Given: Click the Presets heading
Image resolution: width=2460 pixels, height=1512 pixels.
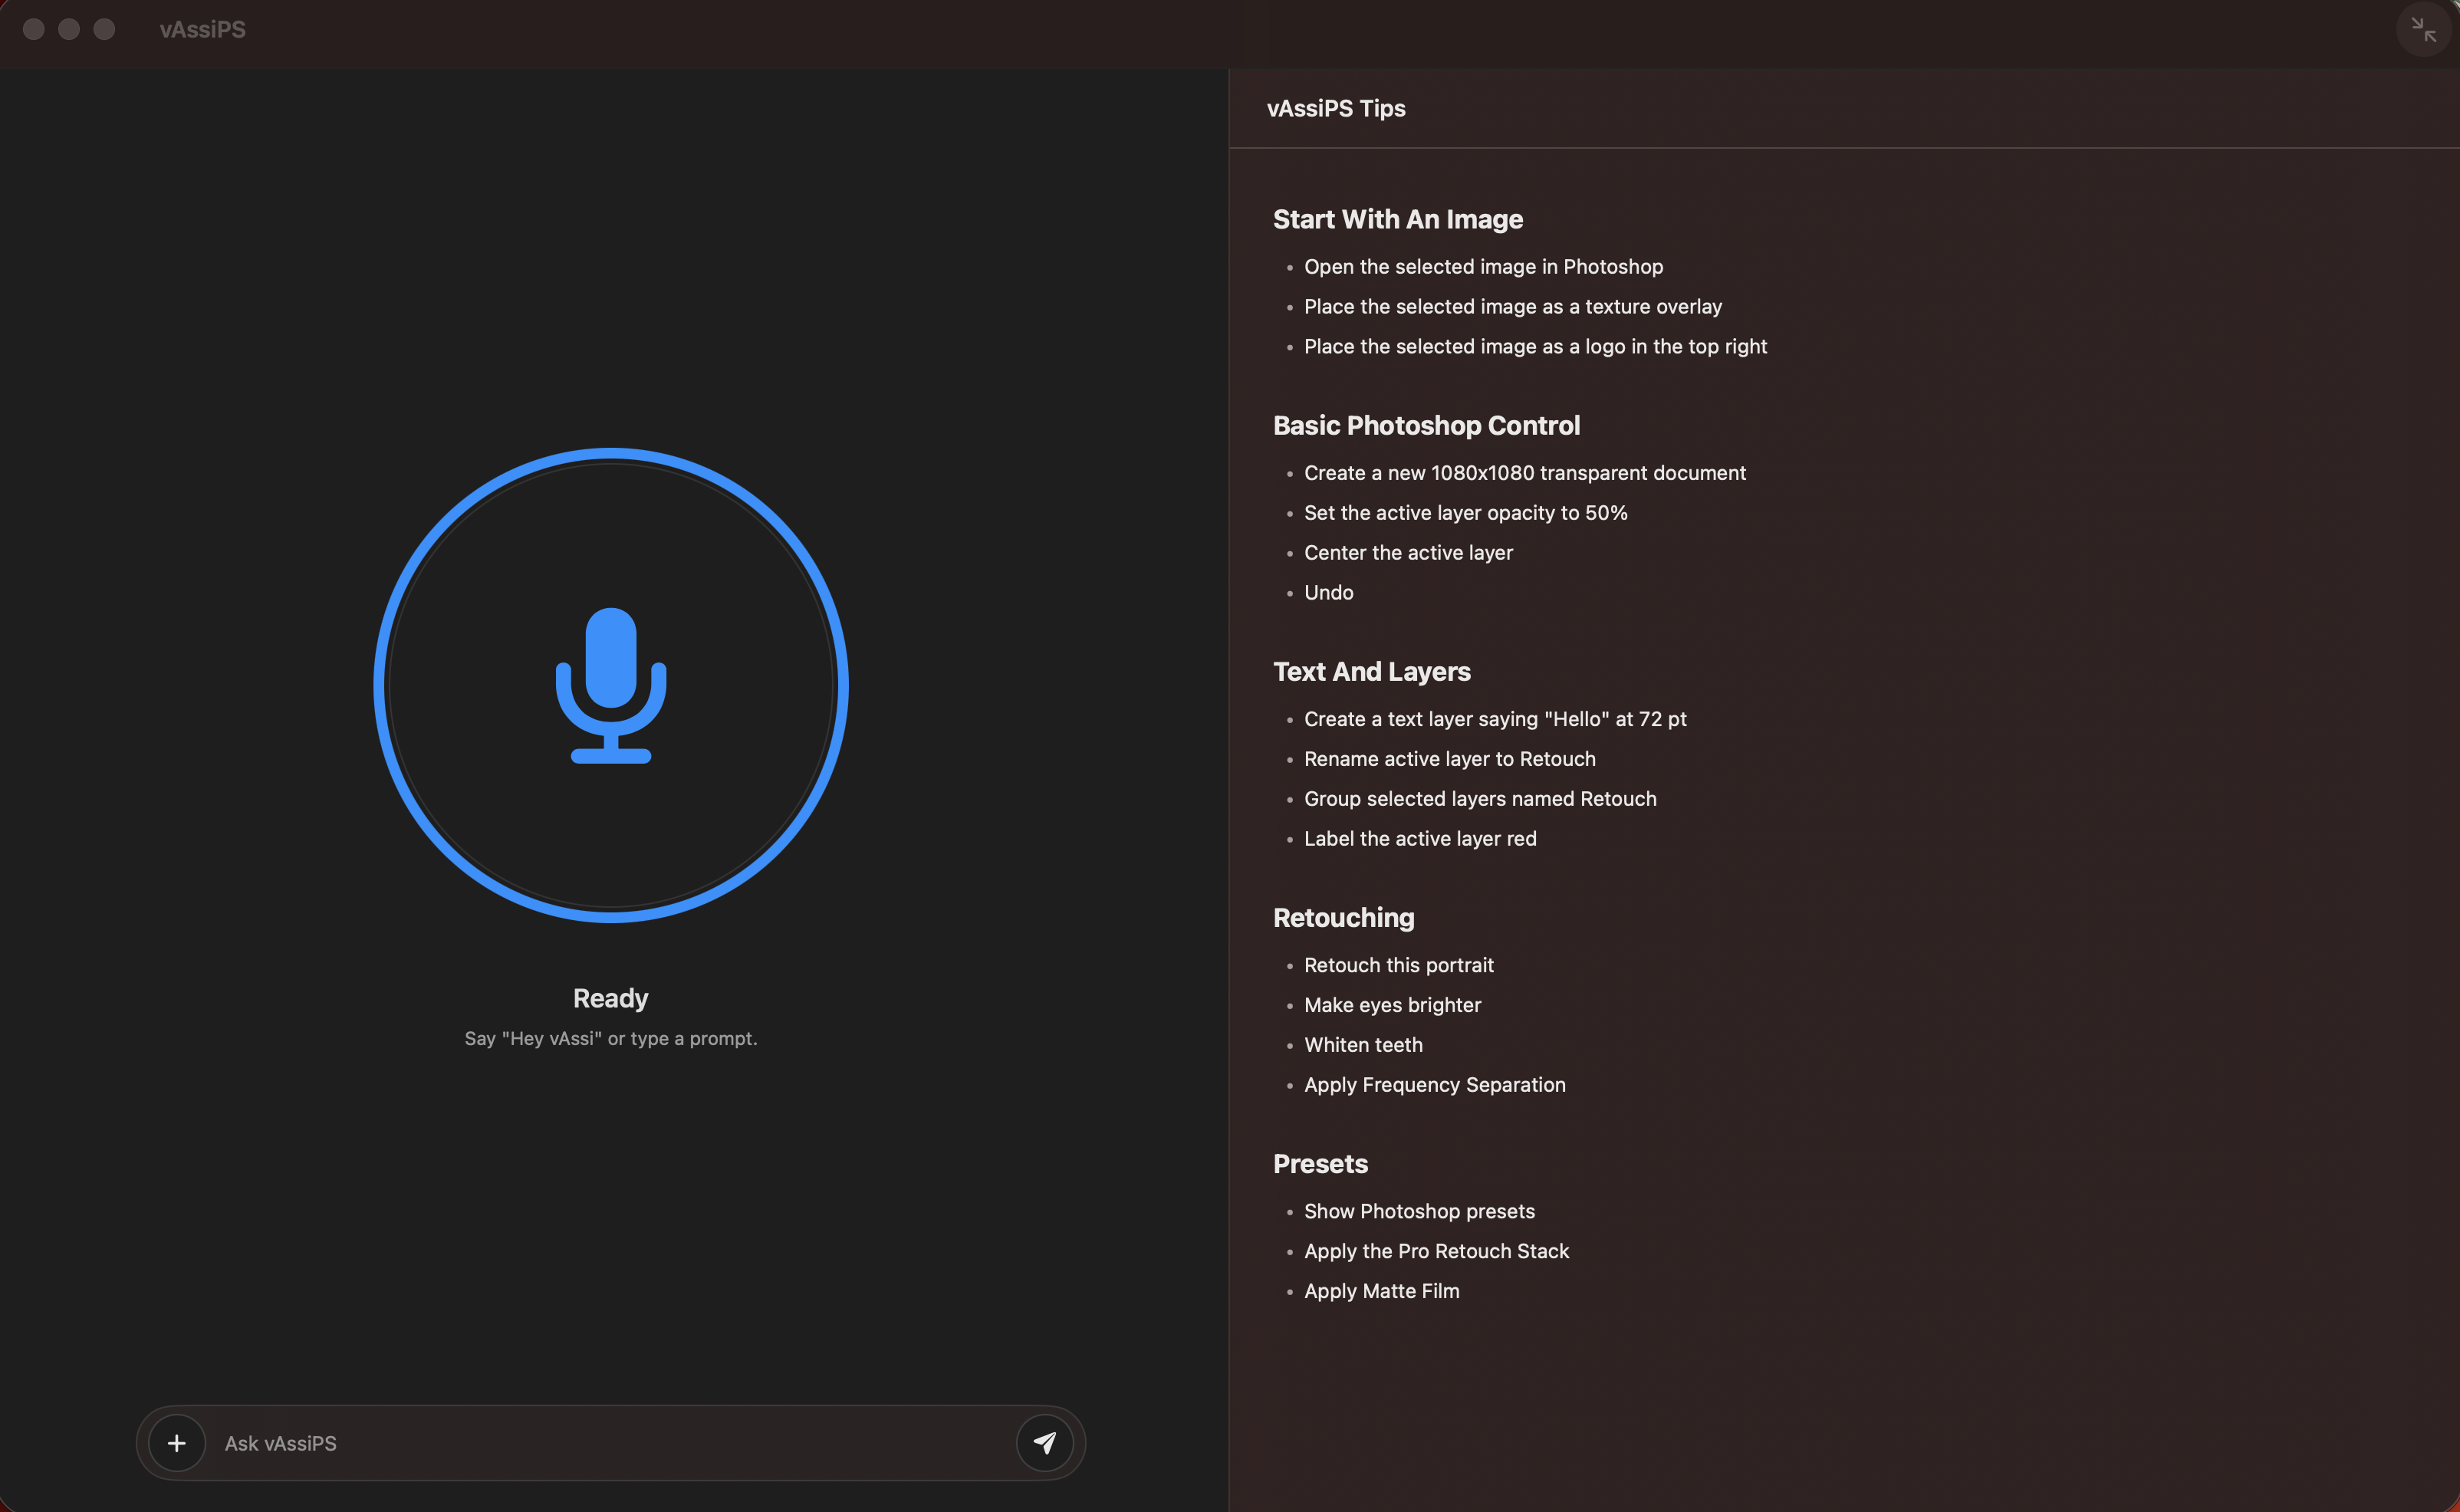Looking at the screenshot, I should click(1320, 1163).
